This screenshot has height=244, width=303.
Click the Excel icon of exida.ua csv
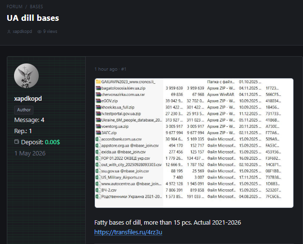click(x=98, y=152)
